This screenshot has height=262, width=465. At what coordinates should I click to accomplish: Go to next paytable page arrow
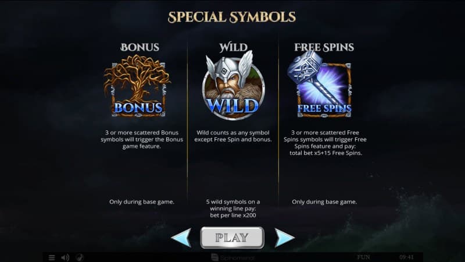[284, 238]
